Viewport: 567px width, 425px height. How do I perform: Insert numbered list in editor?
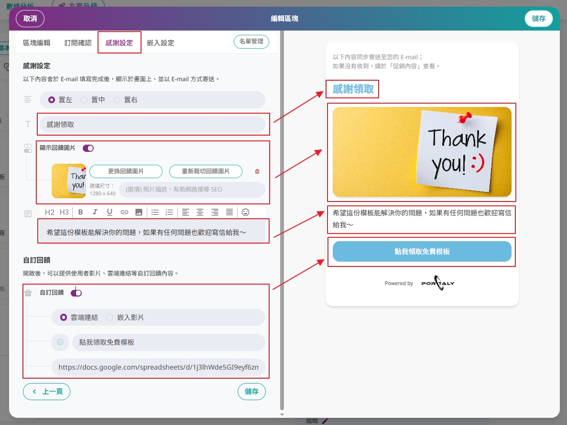pyautogui.click(x=169, y=212)
